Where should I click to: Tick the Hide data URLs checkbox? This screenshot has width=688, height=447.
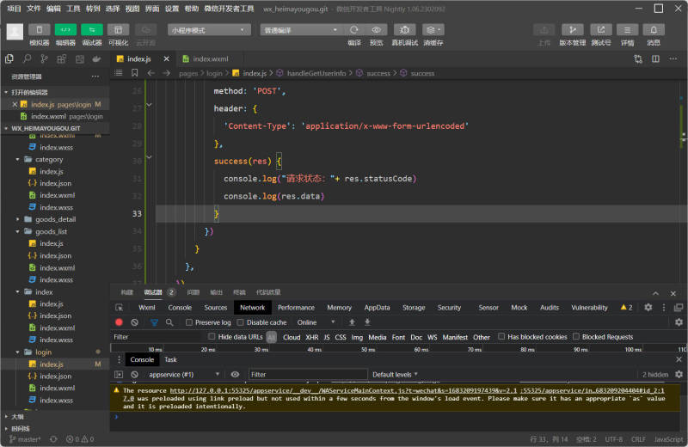click(213, 337)
